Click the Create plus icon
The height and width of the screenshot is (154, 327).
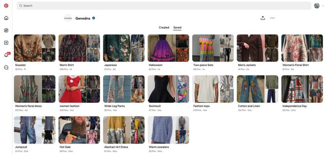click(x=6, y=43)
